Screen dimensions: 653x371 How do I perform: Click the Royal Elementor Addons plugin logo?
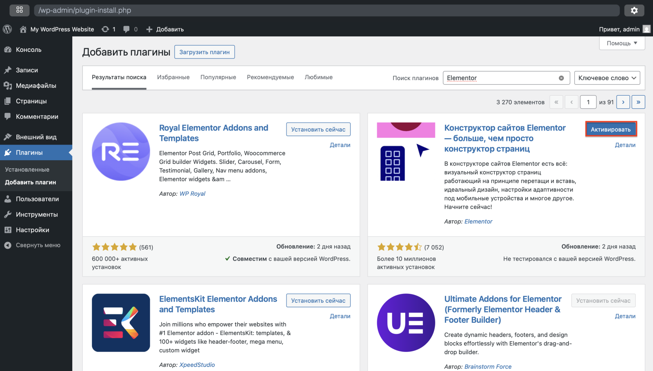(121, 152)
